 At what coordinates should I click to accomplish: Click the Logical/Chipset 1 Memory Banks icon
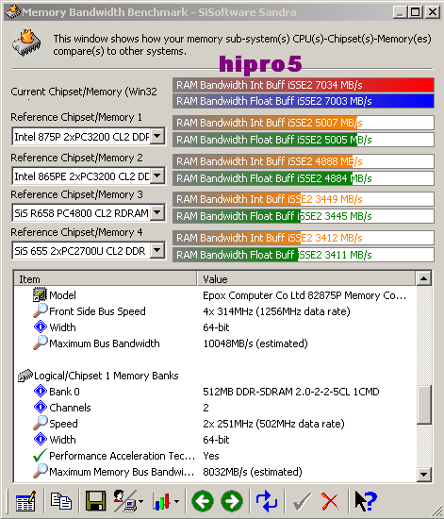(x=25, y=376)
